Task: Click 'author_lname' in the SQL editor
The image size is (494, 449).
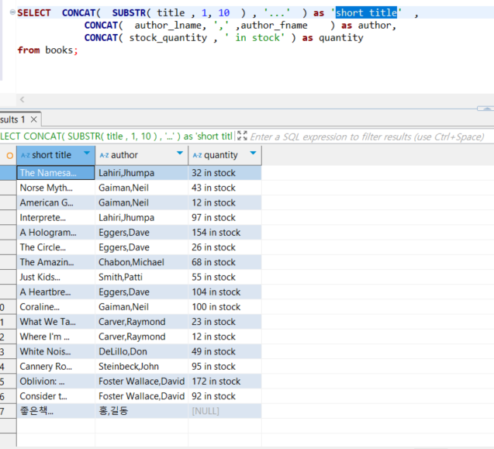Action: pos(168,26)
